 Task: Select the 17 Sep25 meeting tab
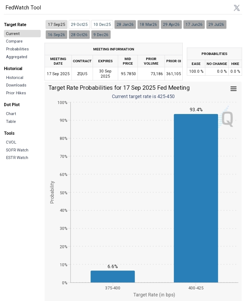click(56, 25)
